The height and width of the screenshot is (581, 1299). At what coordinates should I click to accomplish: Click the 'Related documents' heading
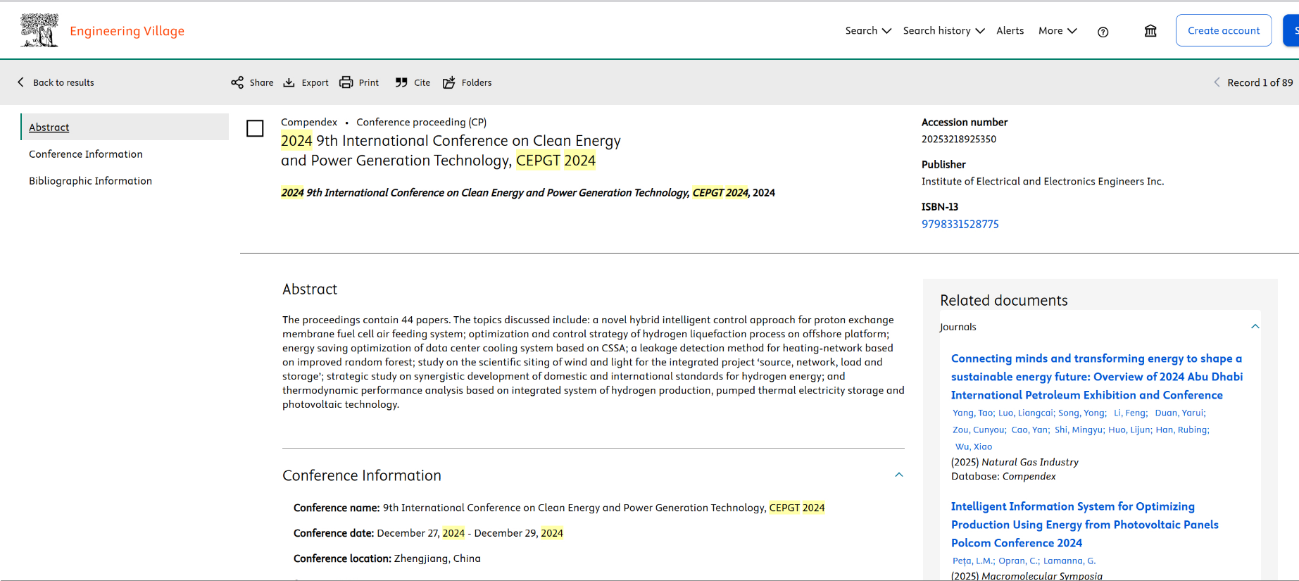(1003, 300)
